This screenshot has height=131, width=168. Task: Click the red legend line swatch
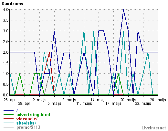[8, 119]
